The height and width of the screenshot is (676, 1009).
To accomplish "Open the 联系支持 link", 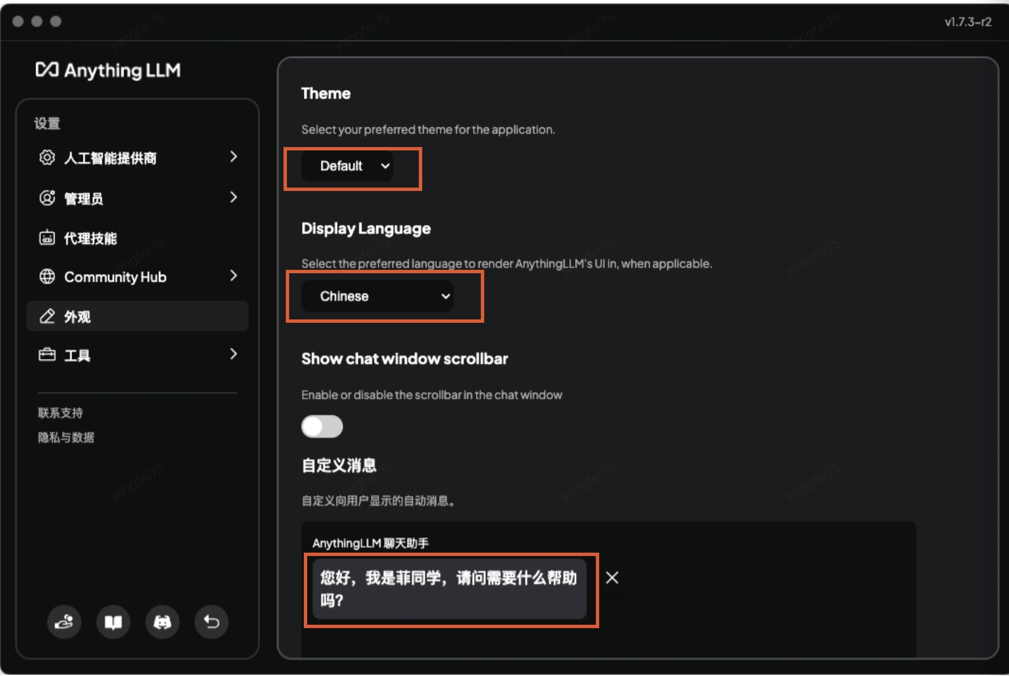I will pos(59,412).
